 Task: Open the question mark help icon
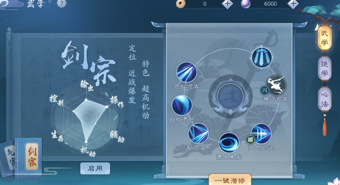pos(62,3)
